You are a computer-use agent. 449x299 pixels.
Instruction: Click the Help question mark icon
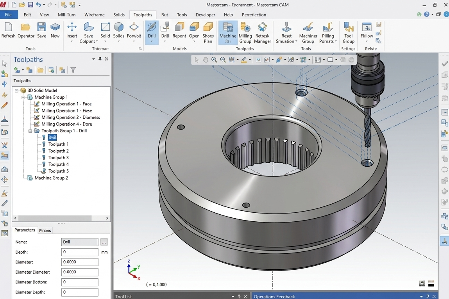[x=427, y=14]
